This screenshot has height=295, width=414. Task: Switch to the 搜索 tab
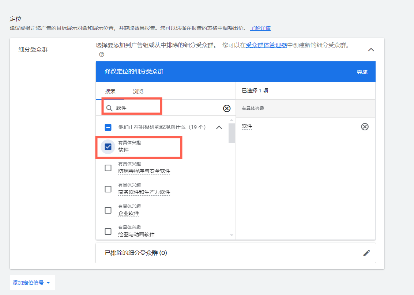pos(110,91)
